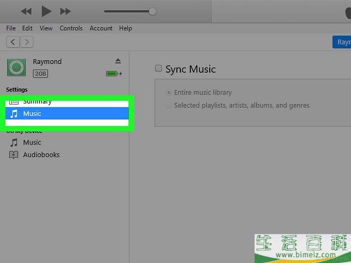
Task: Select Entire music library radio option
Action: point(169,92)
